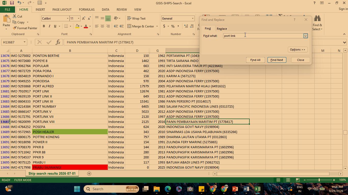Click the Fill Color bucket icon
This screenshot has width=348, height=195.
77,26
